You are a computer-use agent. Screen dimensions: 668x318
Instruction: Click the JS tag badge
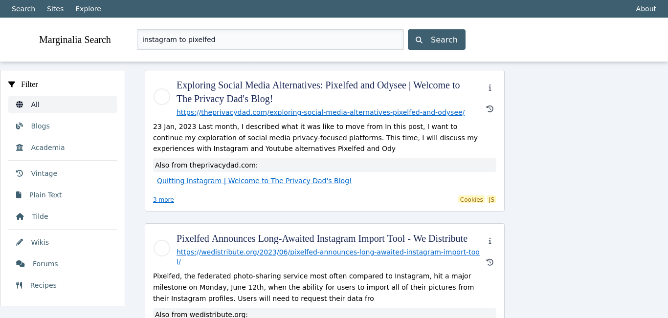click(x=491, y=199)
